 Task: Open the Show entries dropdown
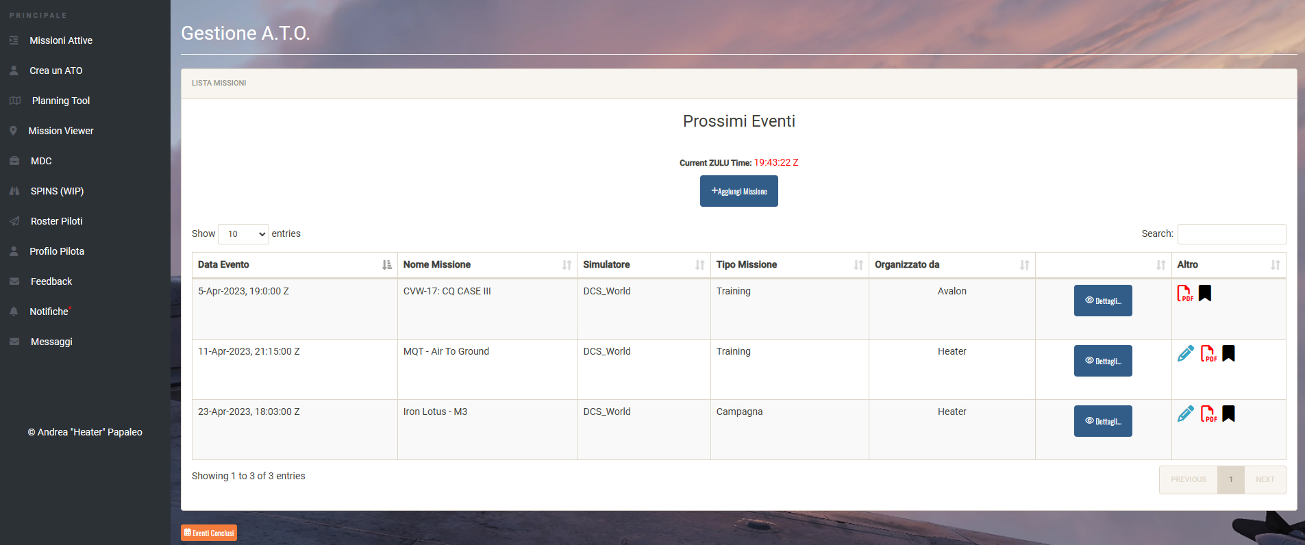pos(243,234)
